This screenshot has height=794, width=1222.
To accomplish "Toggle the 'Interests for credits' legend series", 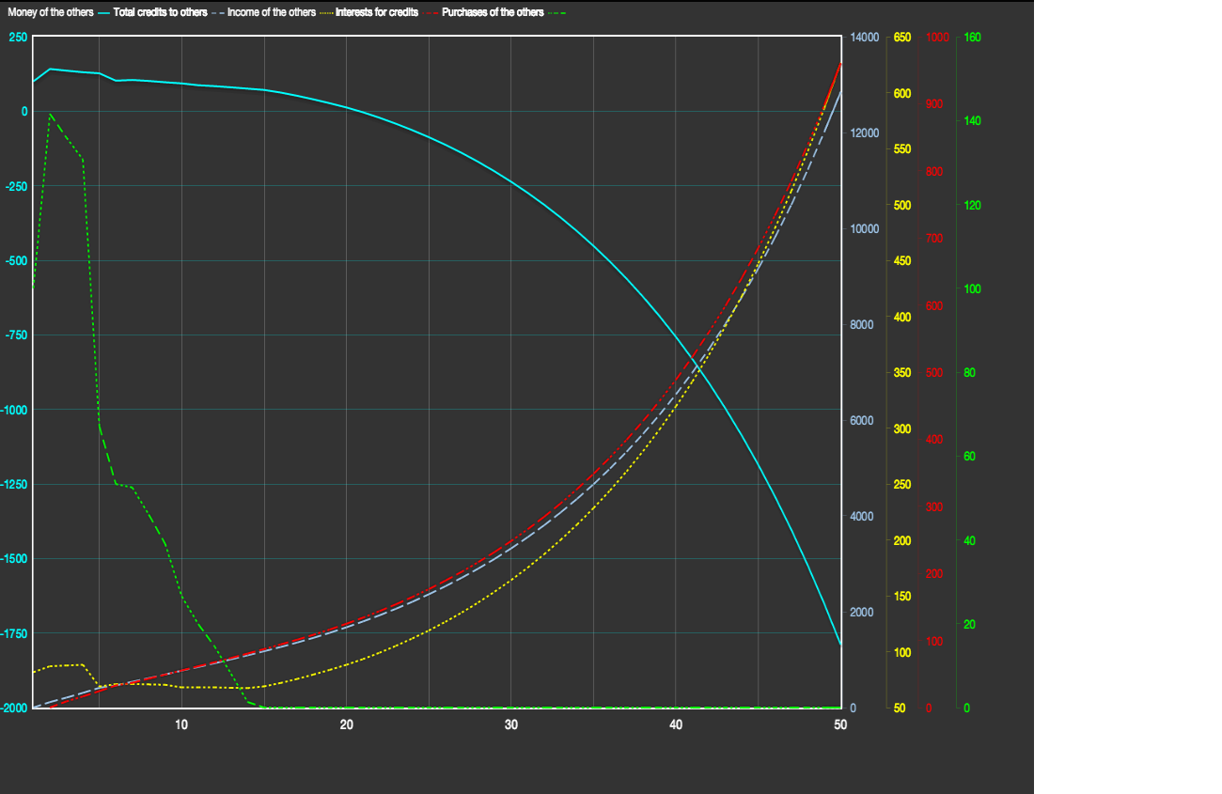I will click(x=377, y=13).
